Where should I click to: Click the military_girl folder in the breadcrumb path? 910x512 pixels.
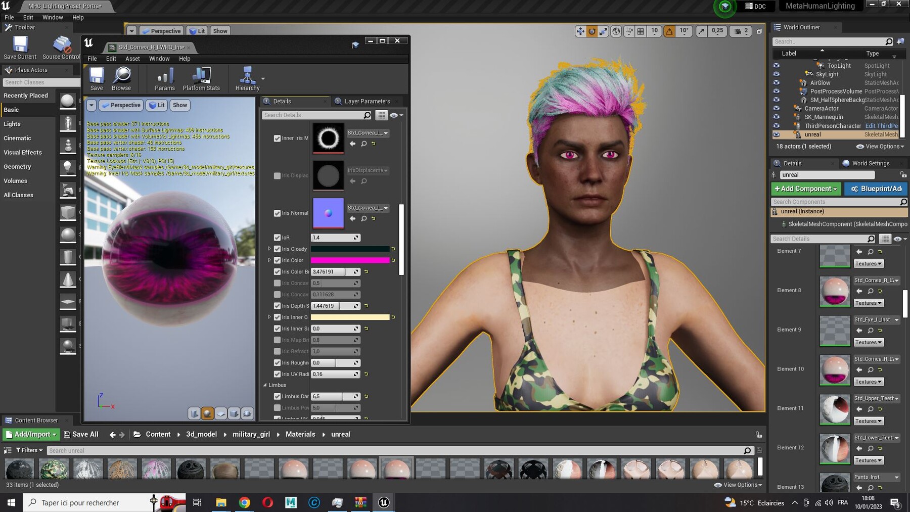click(251, 434)
